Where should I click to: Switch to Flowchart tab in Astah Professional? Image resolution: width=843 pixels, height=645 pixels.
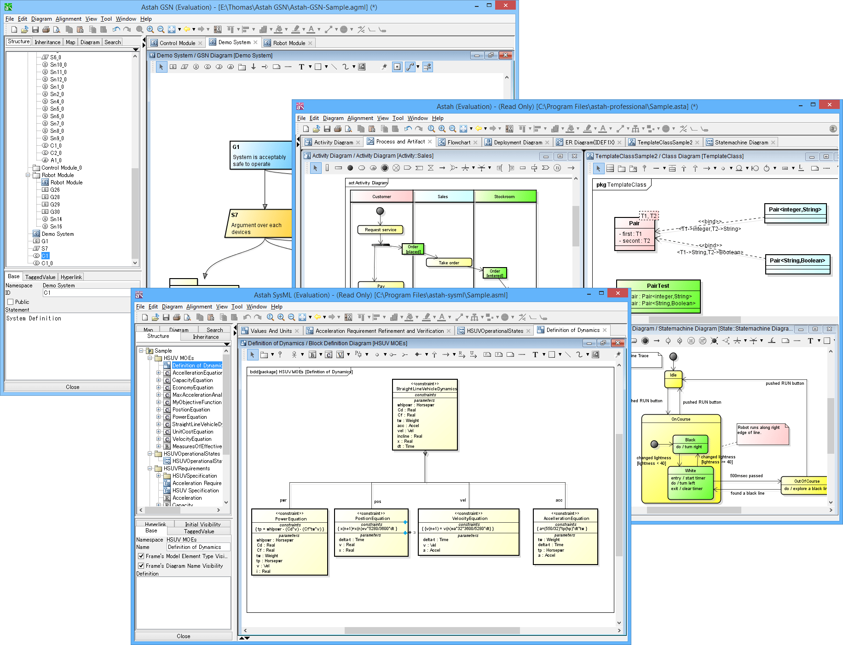(x=459, y=142)
